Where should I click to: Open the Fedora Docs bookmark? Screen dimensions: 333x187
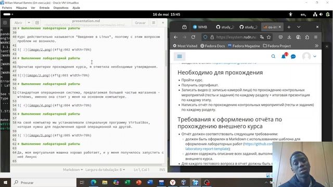click(213, 46)
